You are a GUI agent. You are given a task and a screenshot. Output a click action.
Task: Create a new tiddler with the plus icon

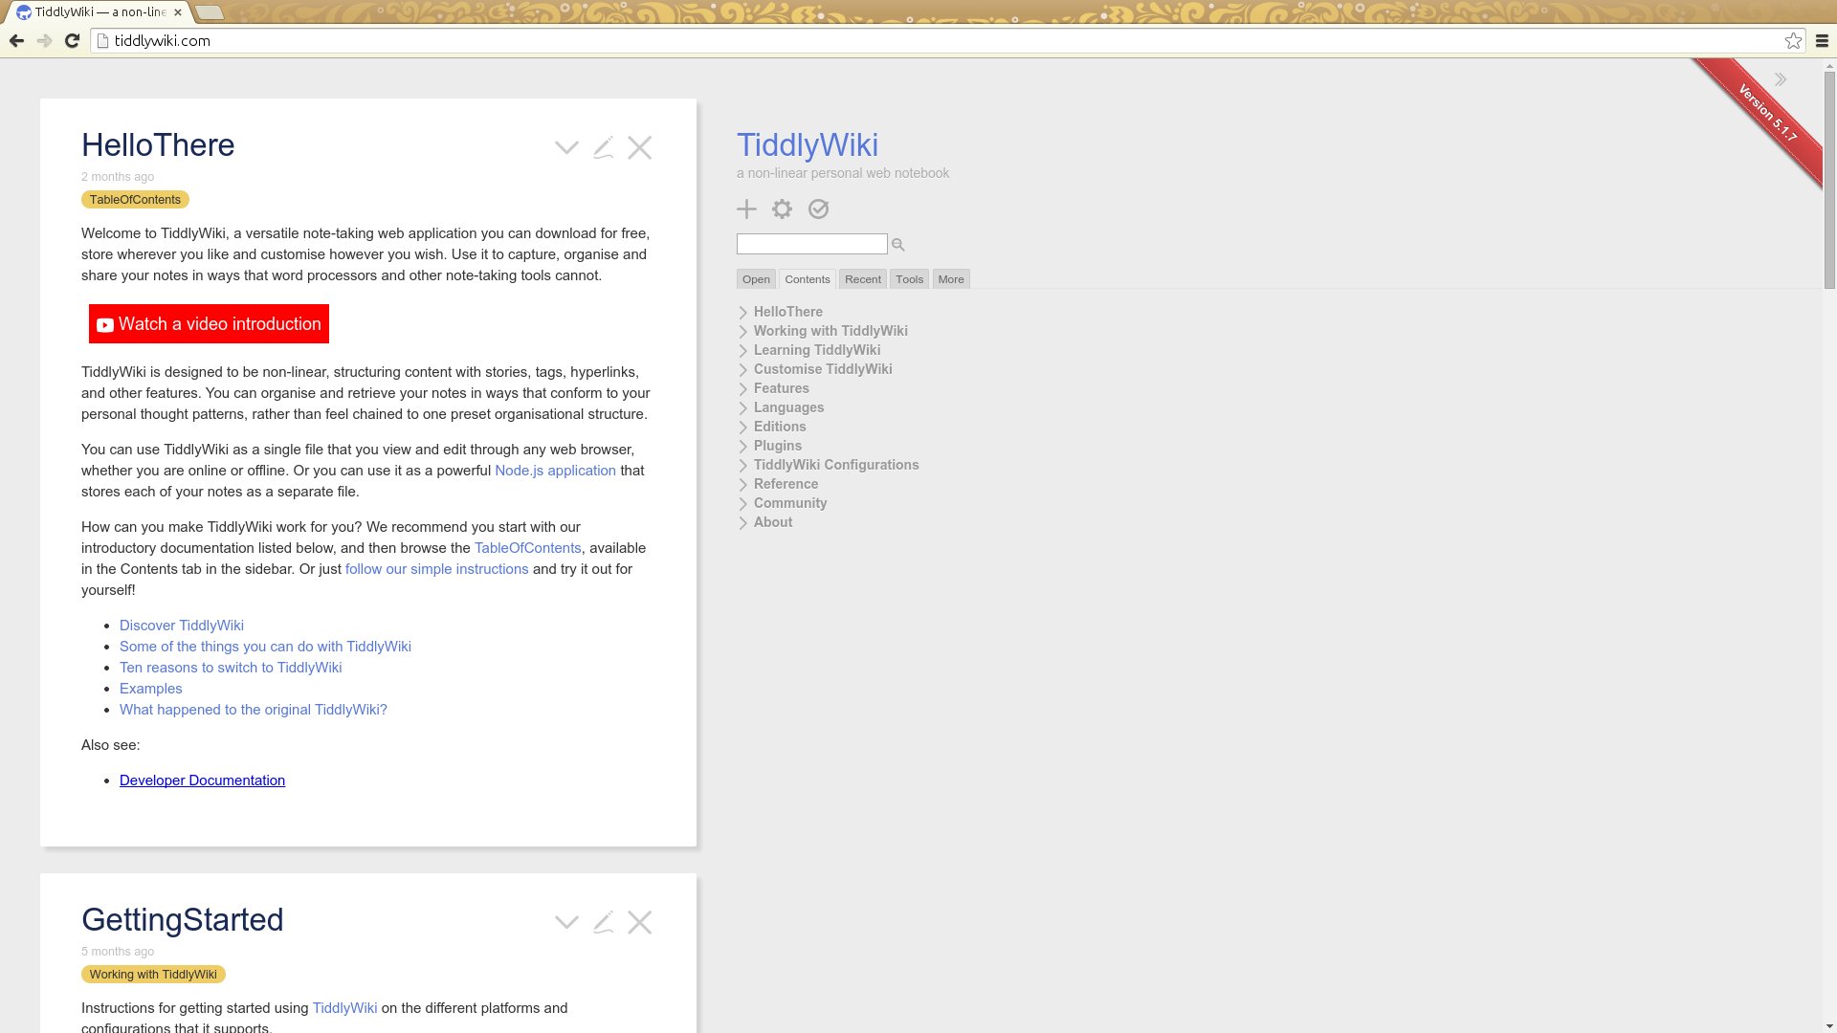[x=746, y=209]
